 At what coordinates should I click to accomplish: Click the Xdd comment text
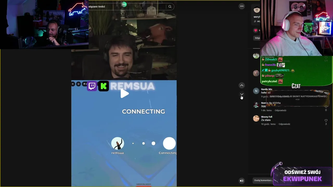coord(264,106)
